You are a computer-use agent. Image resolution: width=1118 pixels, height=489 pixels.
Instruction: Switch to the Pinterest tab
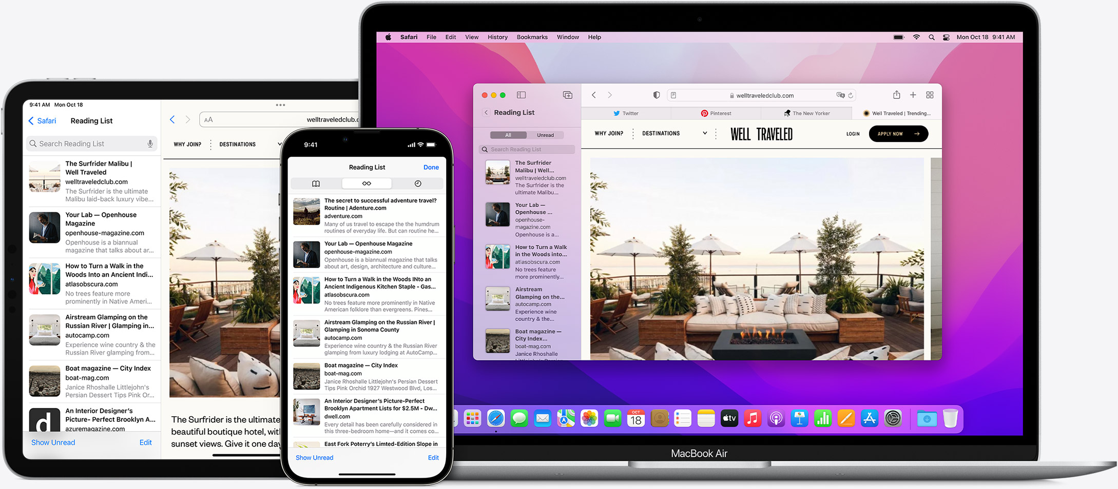click(716, 113)
